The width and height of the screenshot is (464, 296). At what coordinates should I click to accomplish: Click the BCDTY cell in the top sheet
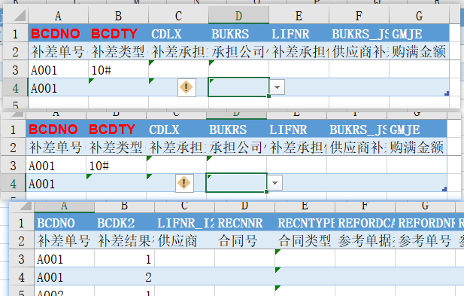tap(118, 33)
